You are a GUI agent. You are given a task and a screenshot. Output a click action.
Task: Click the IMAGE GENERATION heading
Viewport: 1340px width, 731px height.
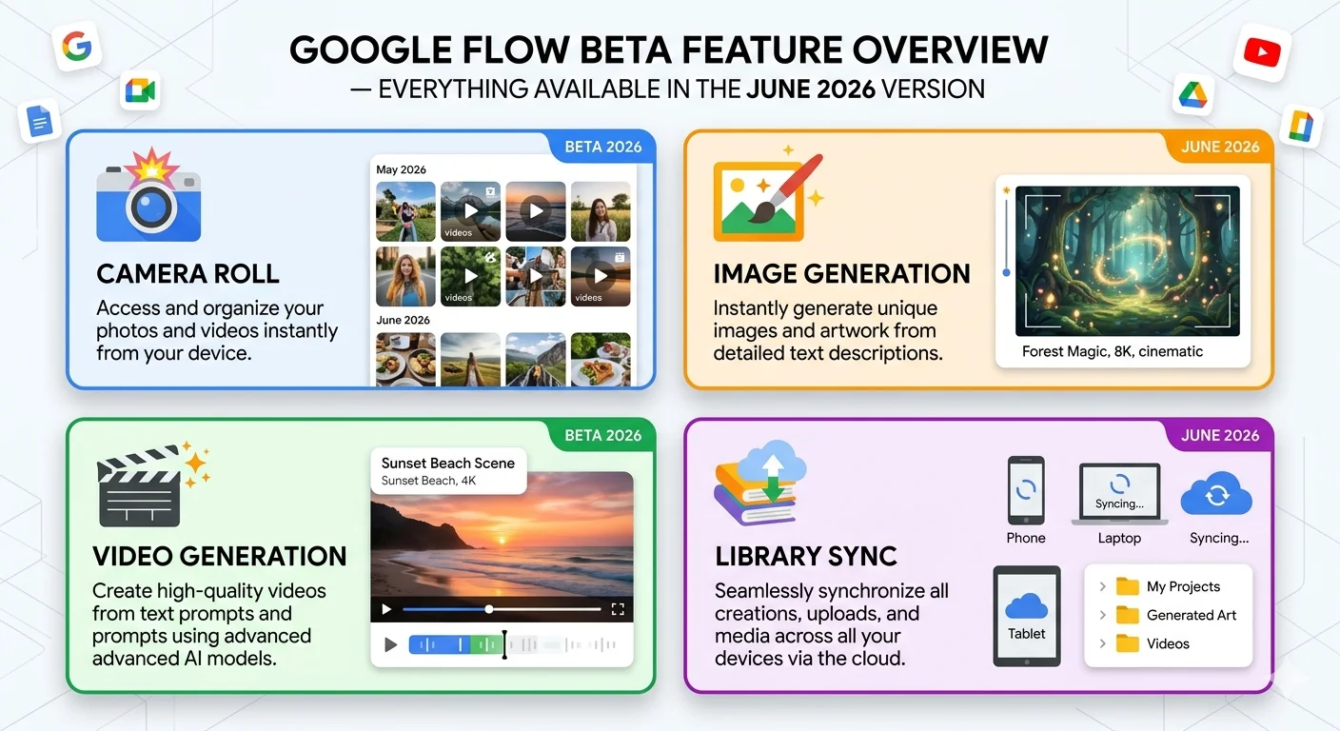[x=842, y=274]
